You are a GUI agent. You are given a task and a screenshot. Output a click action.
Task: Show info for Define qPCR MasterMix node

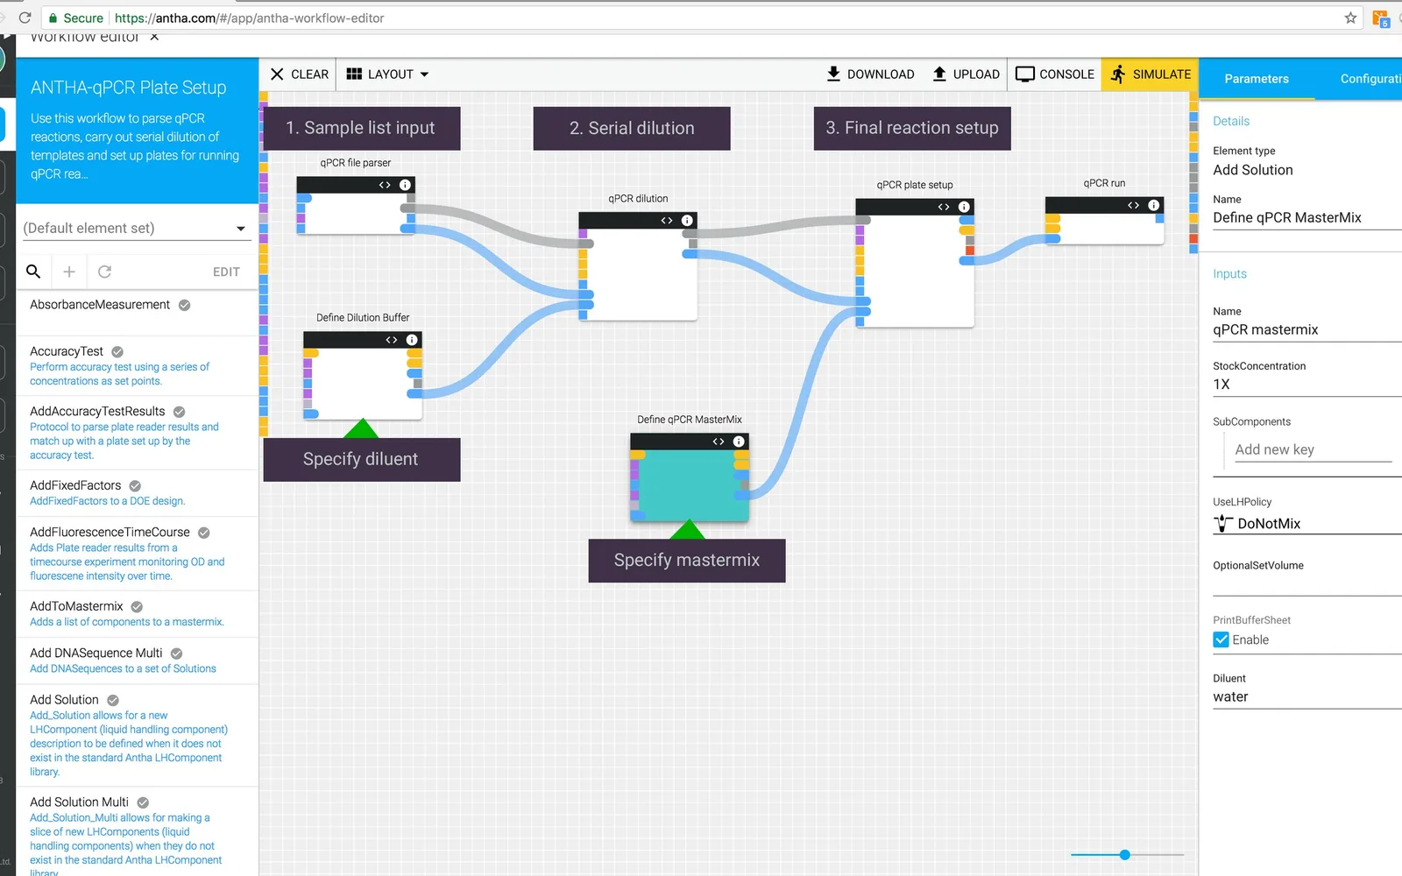point(739,442)
